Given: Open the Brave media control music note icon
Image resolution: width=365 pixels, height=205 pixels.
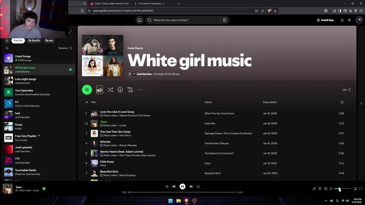Looking at the screenshot, I should pos(334,11).
